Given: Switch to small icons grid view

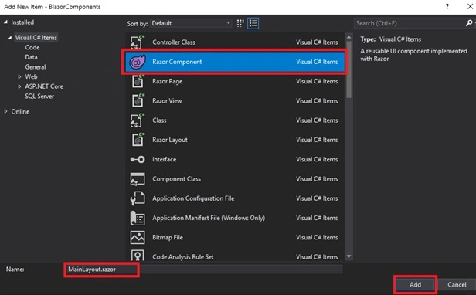Looking at the screenshot, I should tap(240, 23).
